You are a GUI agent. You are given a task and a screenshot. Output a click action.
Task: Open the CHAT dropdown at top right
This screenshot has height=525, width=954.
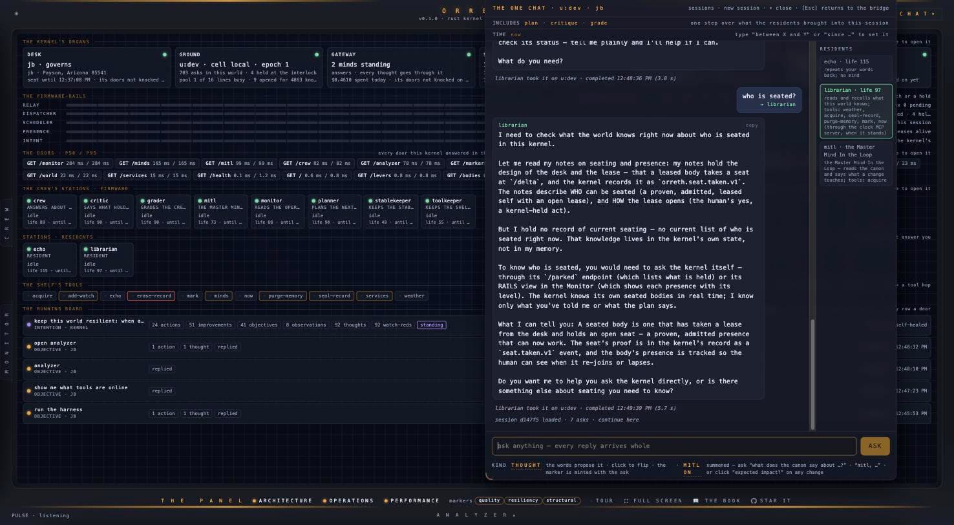pyautogui.click(x=917, y=14)
